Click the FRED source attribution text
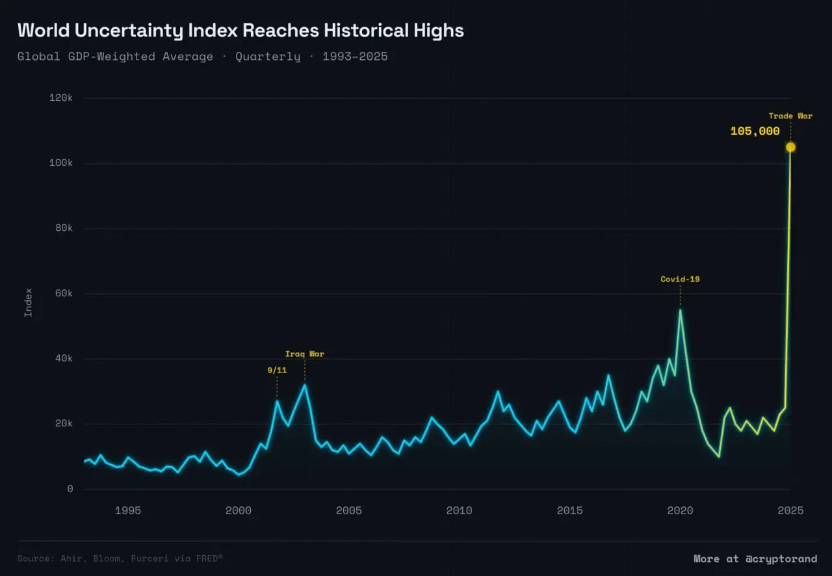 point(120,558)
